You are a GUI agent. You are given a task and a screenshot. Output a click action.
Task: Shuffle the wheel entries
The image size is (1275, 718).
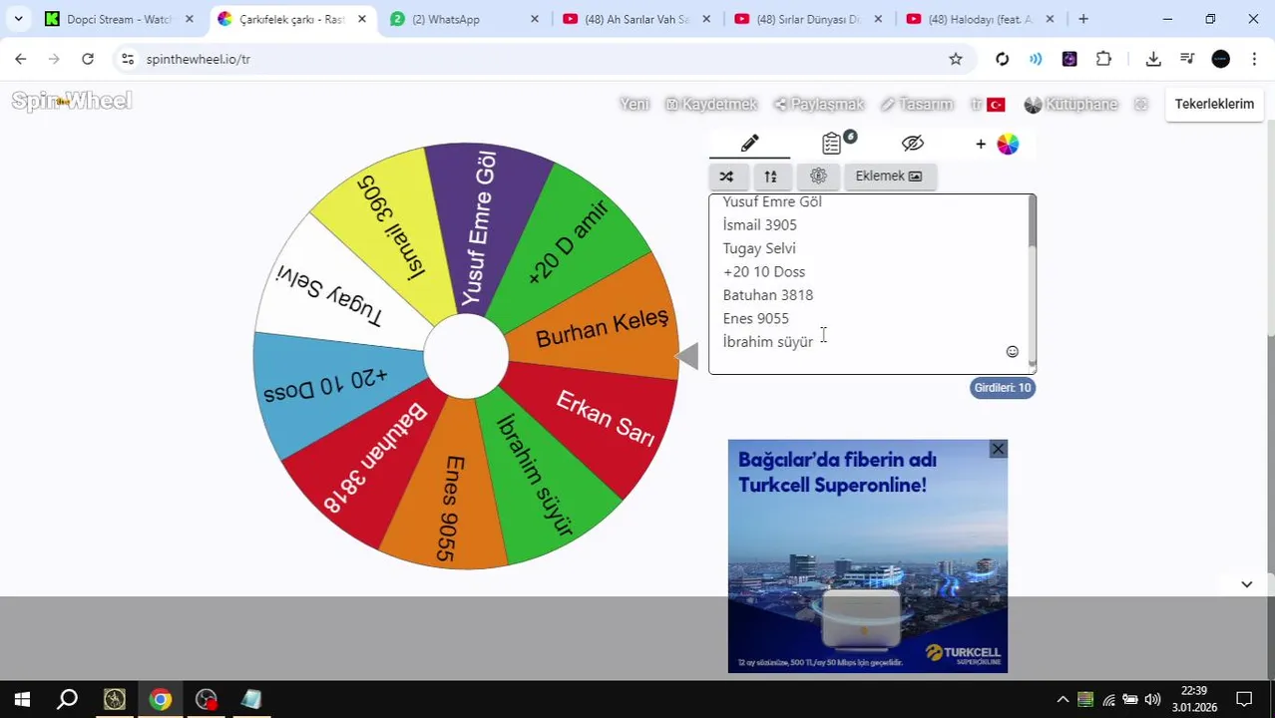726,177
